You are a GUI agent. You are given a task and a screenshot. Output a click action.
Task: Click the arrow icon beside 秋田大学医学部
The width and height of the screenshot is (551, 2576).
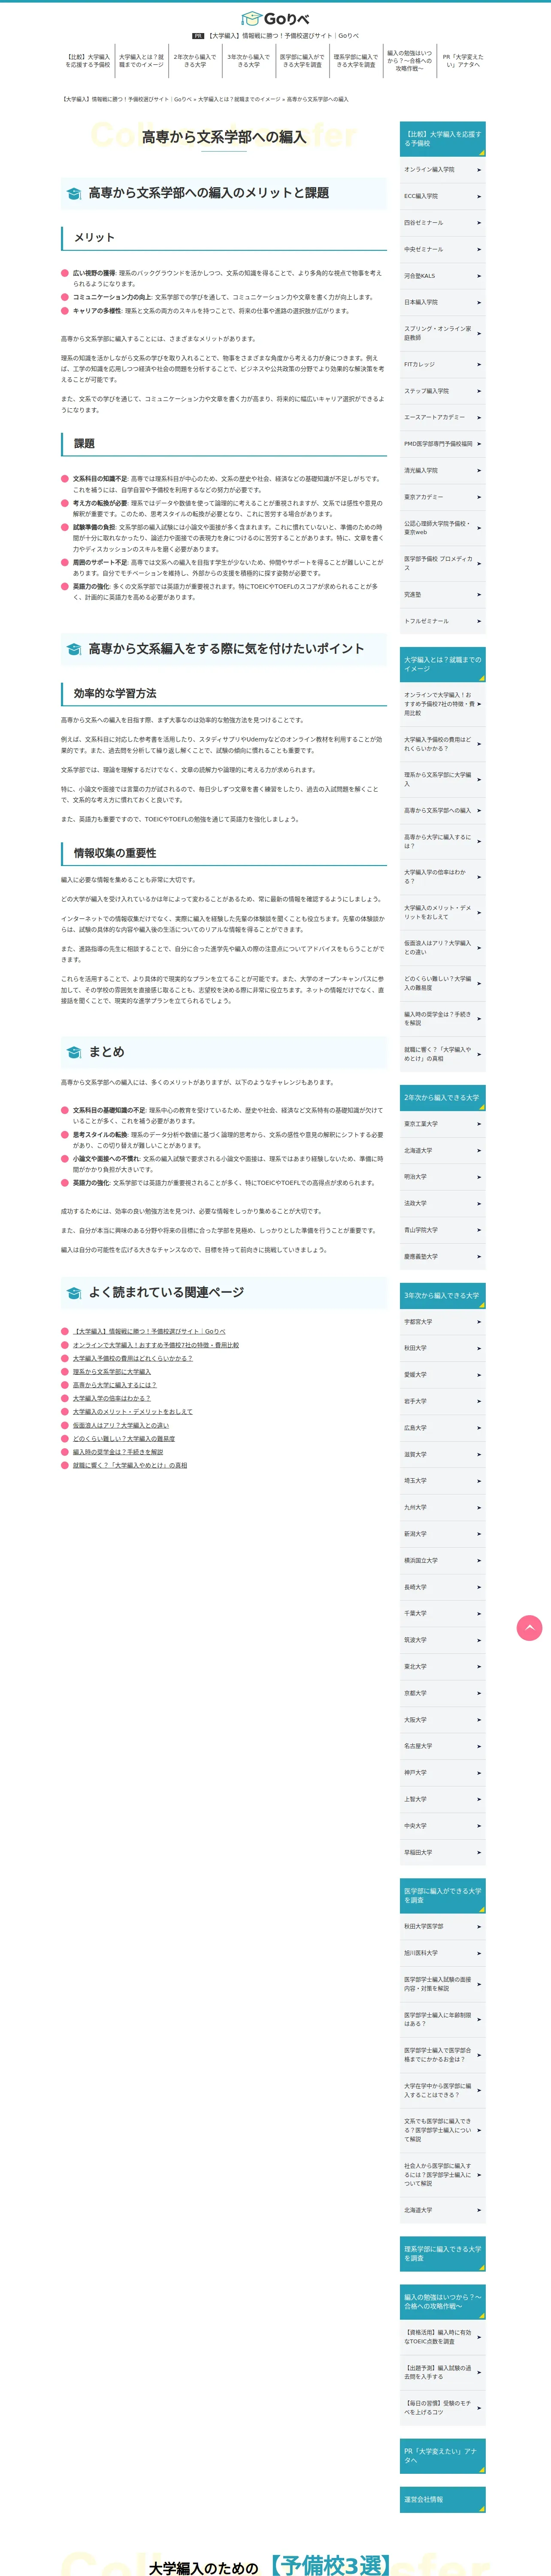click(x=479, y=1926)
